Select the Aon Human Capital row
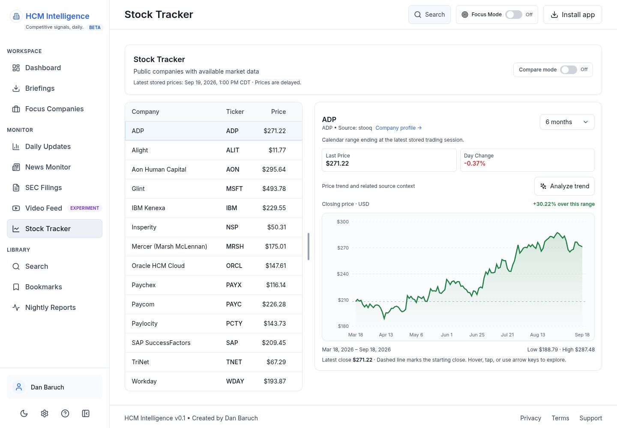 click(x=213, y=169)
